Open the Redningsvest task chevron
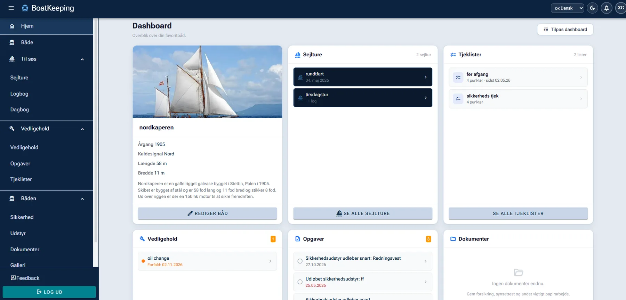The image size is (626, 300). tap(426, 261)
